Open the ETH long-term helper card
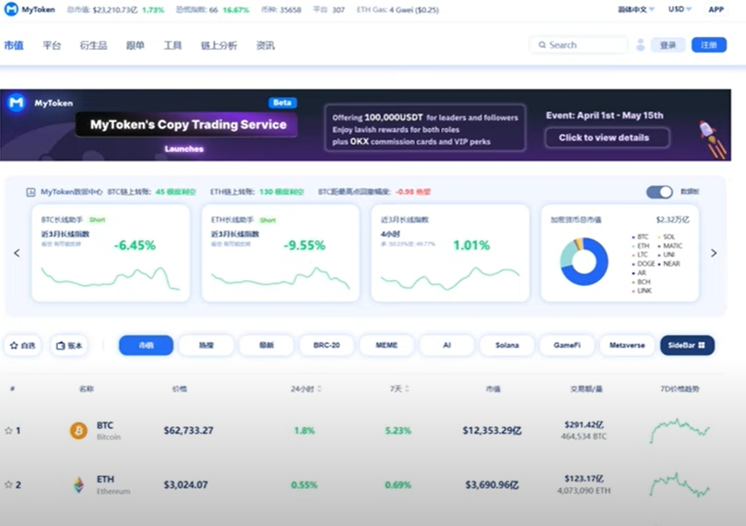This screenshot has width=746, height=526. (280, 253)
